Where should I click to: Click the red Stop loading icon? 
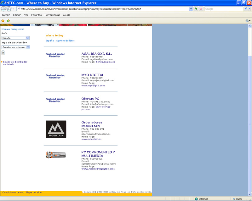coord(201,9)
